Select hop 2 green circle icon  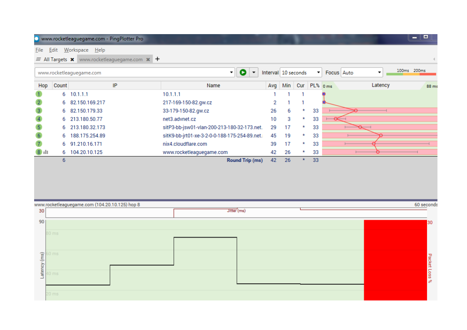coord(39,102)
